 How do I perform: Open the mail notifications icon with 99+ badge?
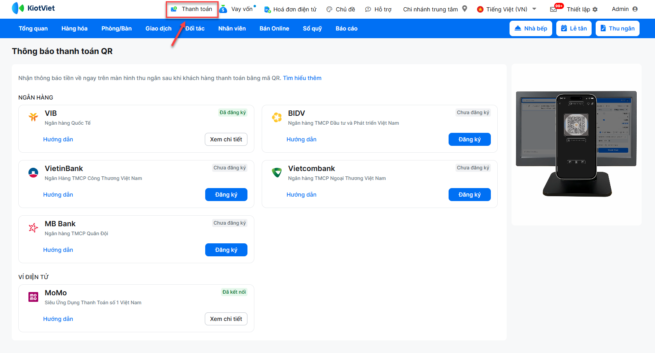[x=553, y=9]
